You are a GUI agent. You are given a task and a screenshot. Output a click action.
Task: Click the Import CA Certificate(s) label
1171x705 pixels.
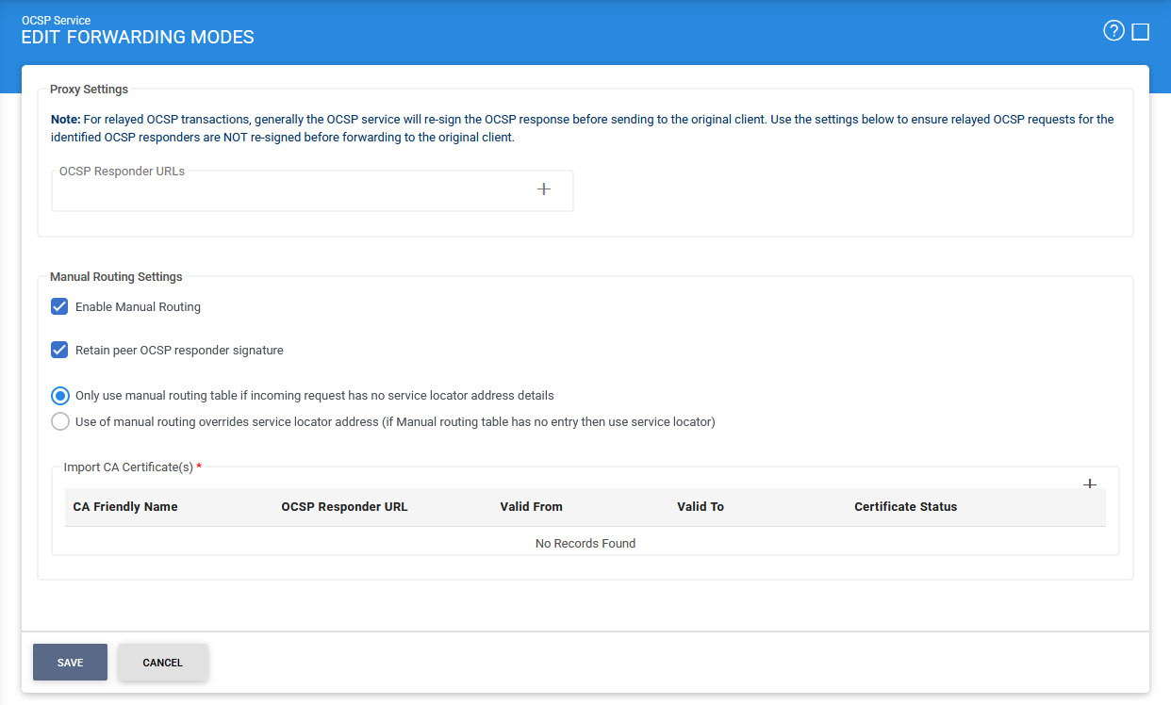pos(128,467)
